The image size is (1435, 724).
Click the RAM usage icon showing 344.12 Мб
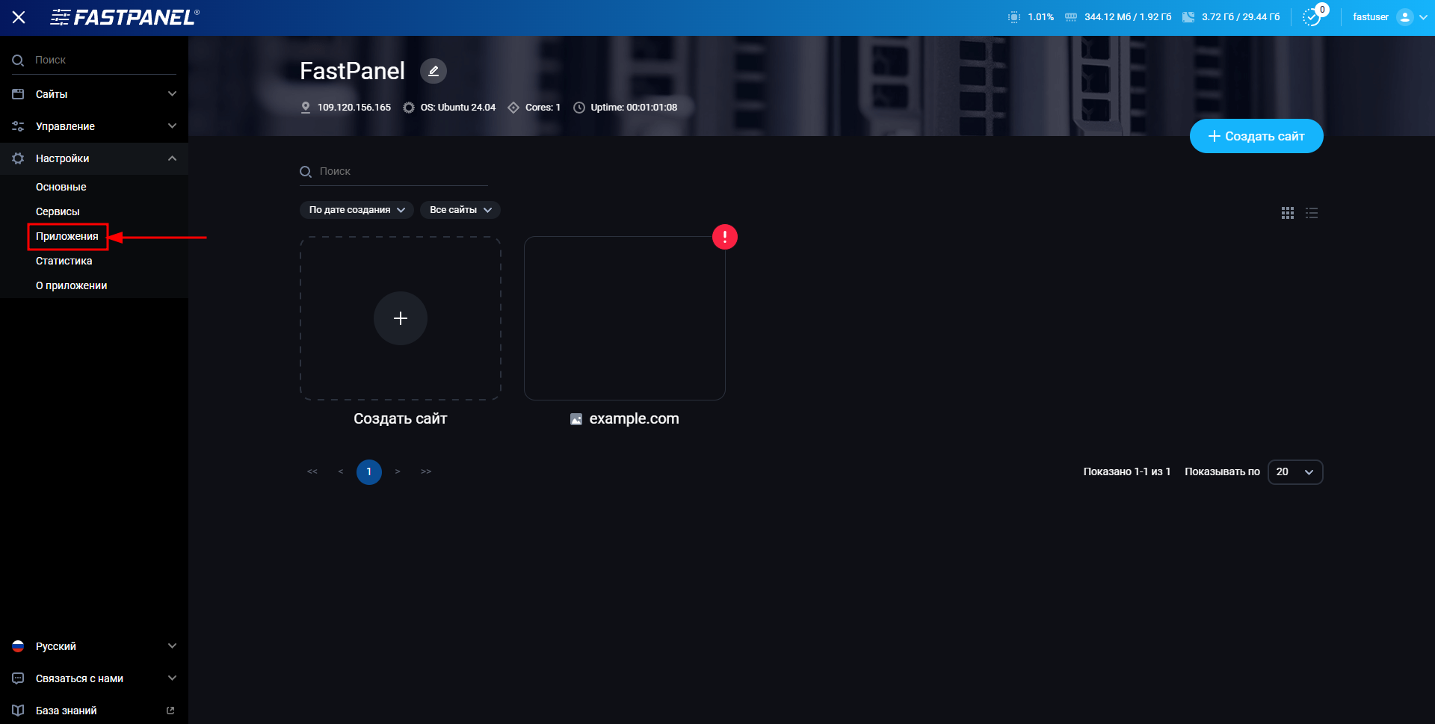(1070, 16)
